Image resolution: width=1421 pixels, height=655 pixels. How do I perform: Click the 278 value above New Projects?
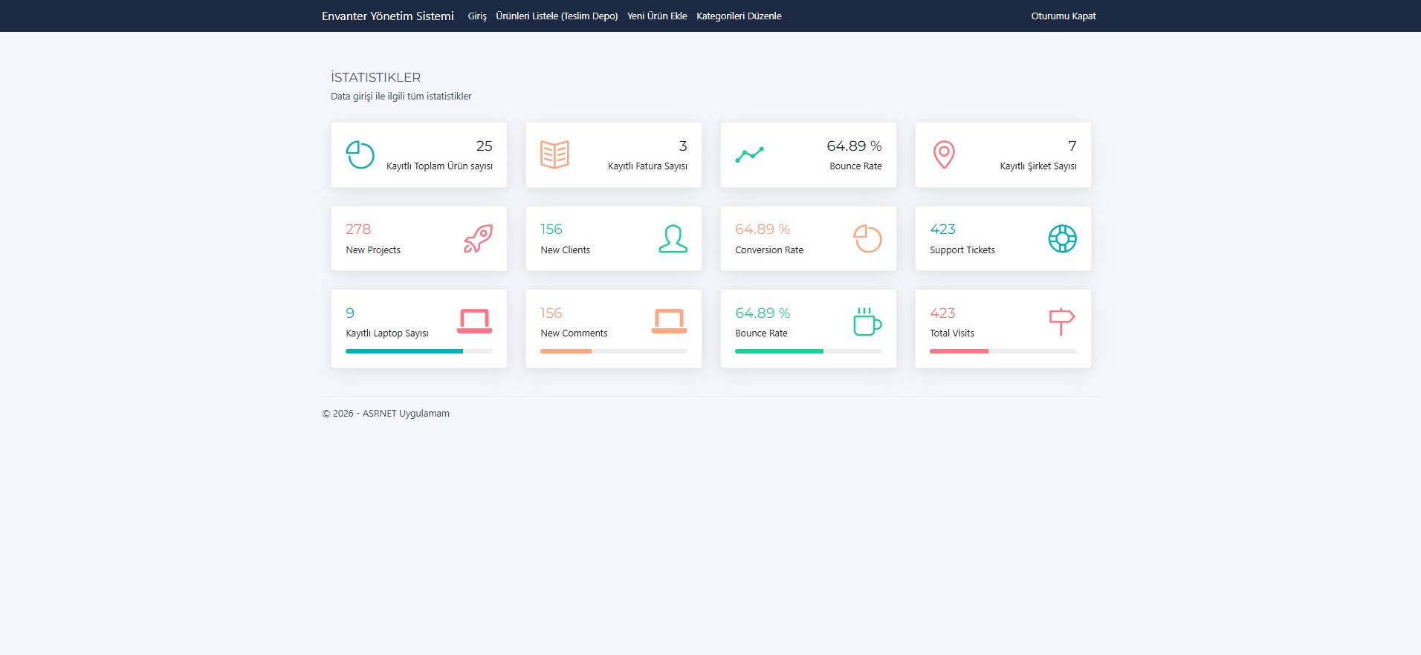coord(358,229)
